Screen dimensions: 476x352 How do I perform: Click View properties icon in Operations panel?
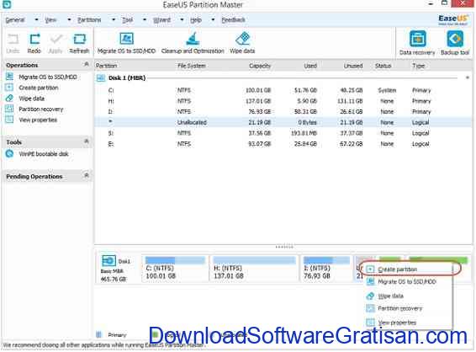coord(9,120)
